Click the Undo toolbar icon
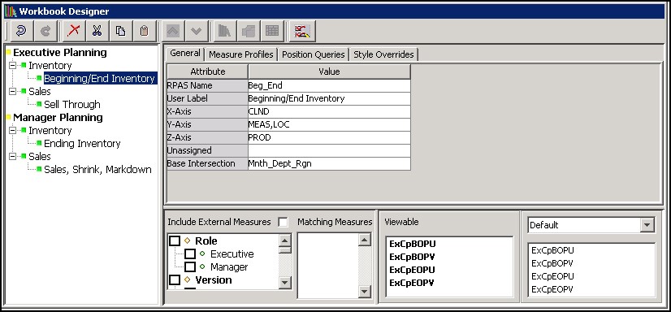671x312 pixels. [20, 31]
